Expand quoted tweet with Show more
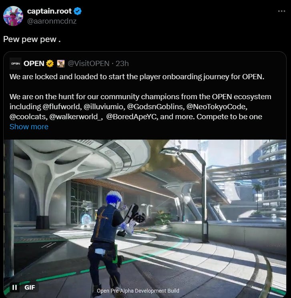The image size is (291, 298). (29, 127)
